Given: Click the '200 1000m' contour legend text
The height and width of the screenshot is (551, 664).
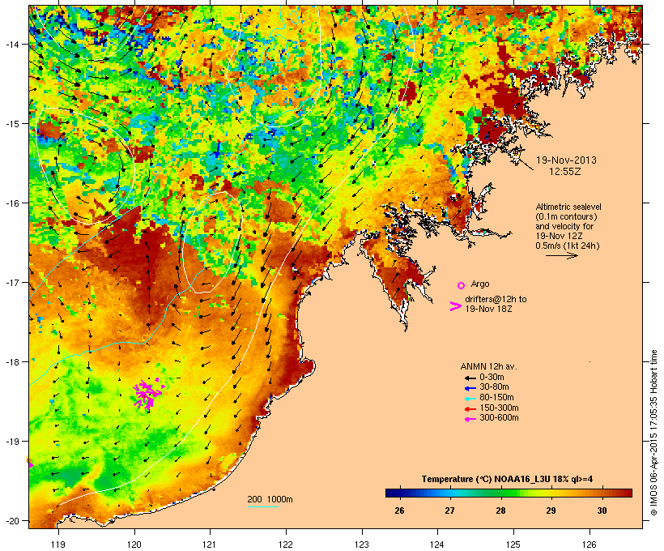Looking at the screenshot, I should tap(270, 499).
